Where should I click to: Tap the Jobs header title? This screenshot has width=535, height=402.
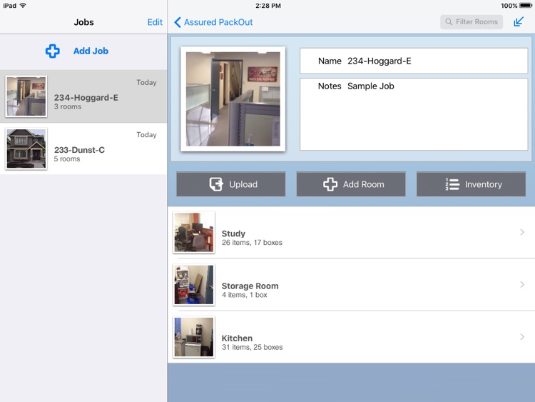click(x=83, y=22)
